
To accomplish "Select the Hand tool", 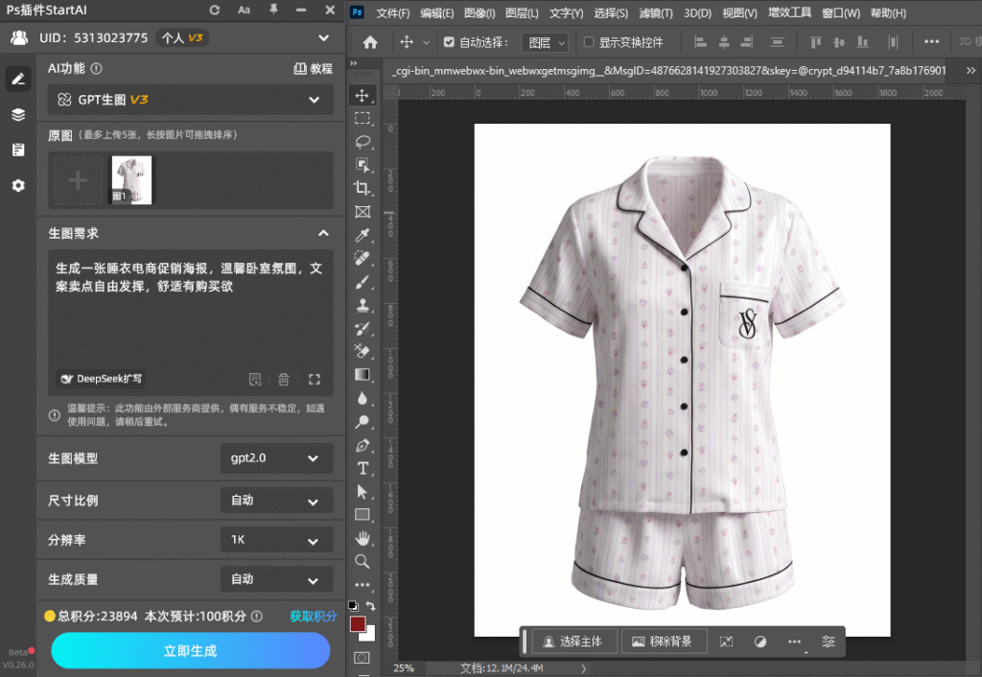I will [362, 538].
